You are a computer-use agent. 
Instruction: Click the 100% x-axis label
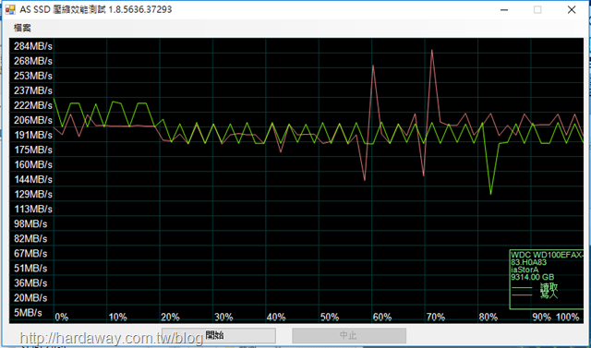point(568,318)
